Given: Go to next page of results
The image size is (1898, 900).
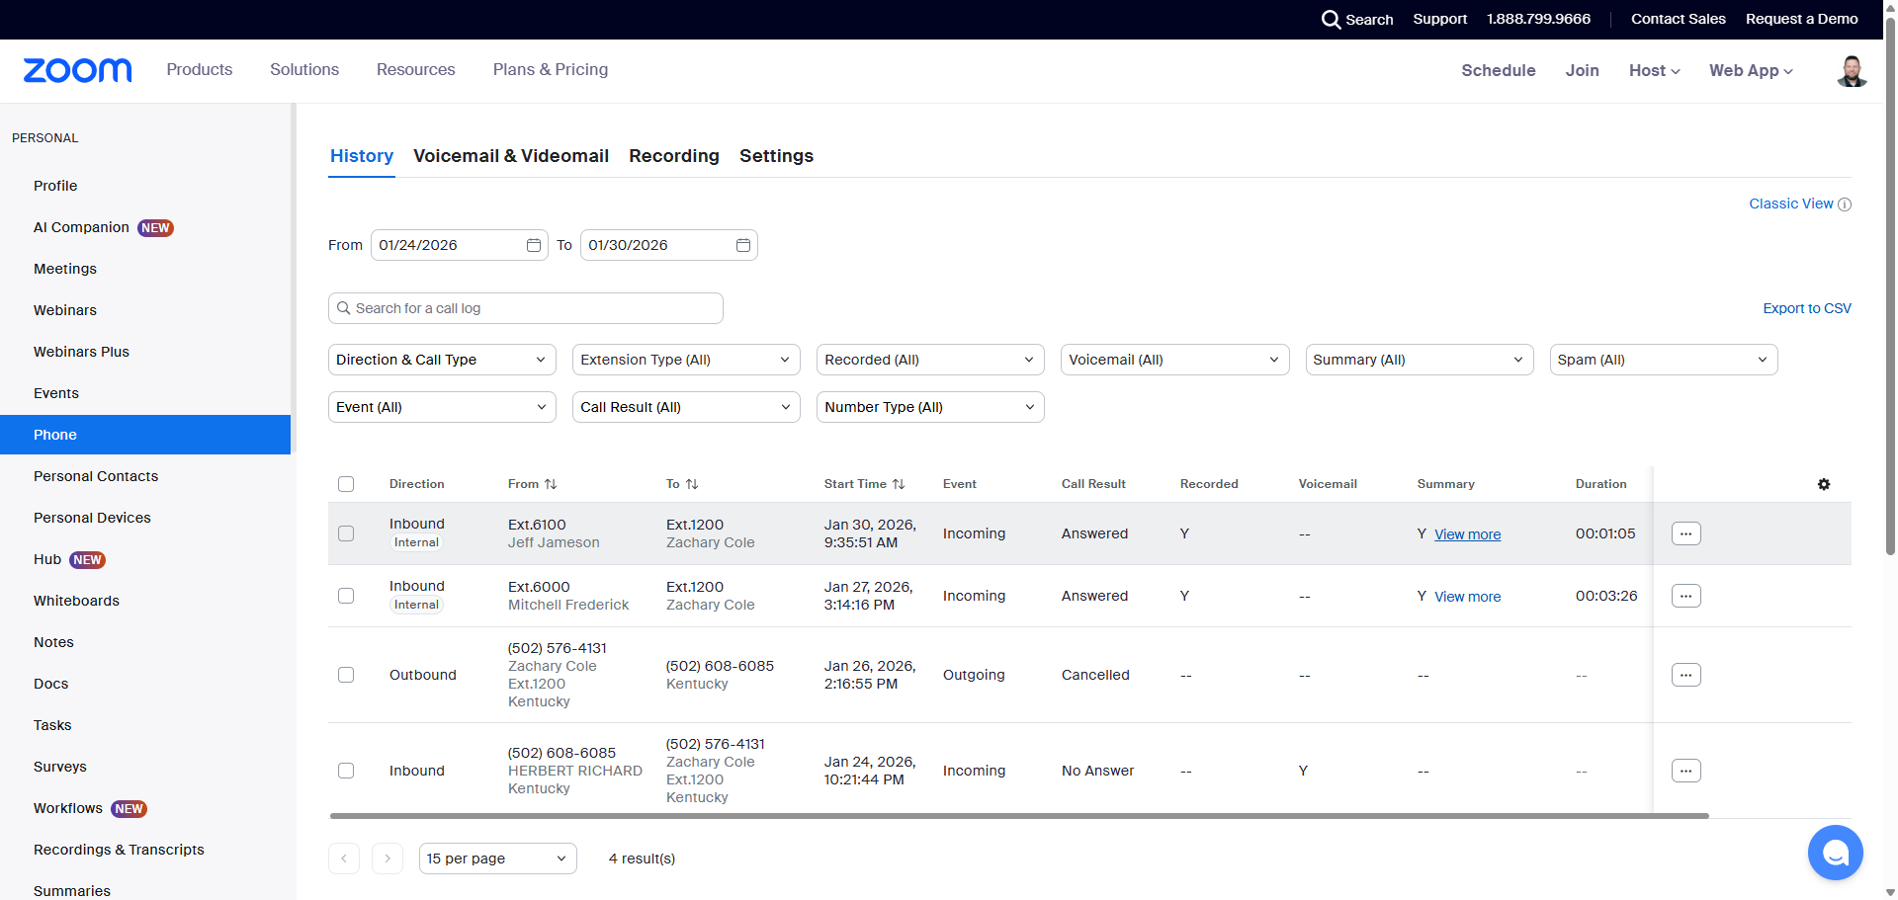Looking at the screenshot, I should click(x=388, y=859).
